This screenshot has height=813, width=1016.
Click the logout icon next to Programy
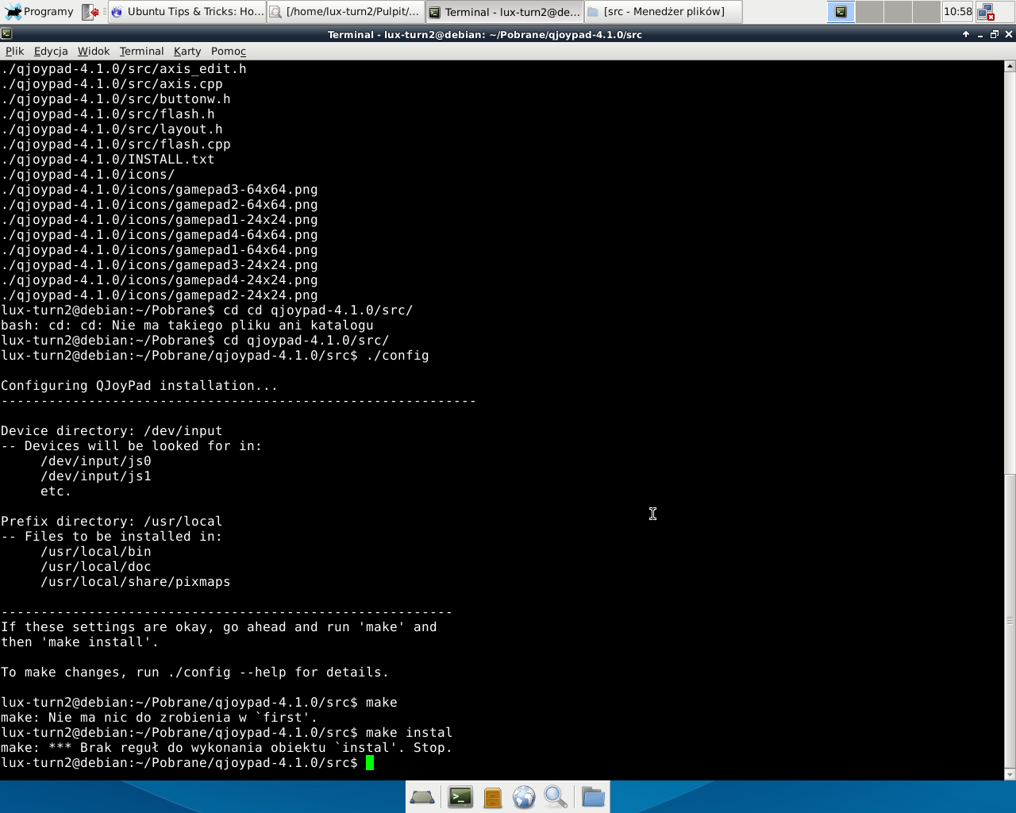tap(91, 12)
